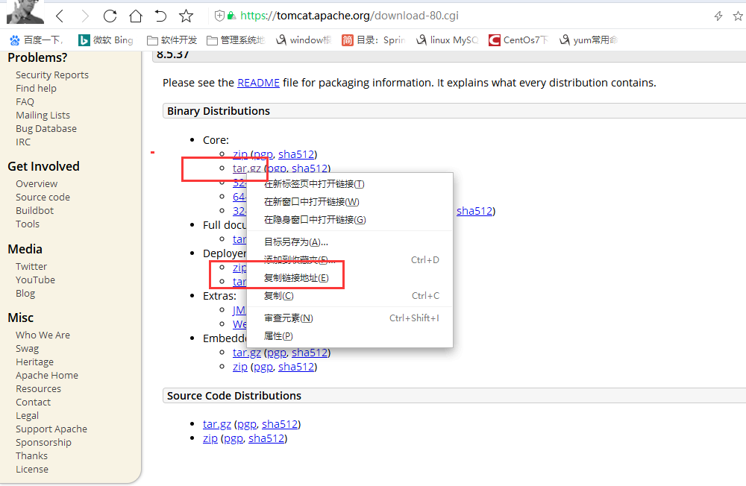The height and width of the screenshot is (486, 746).
Task: Click Core tar.gz download link
Action: (x=246, y=168)
